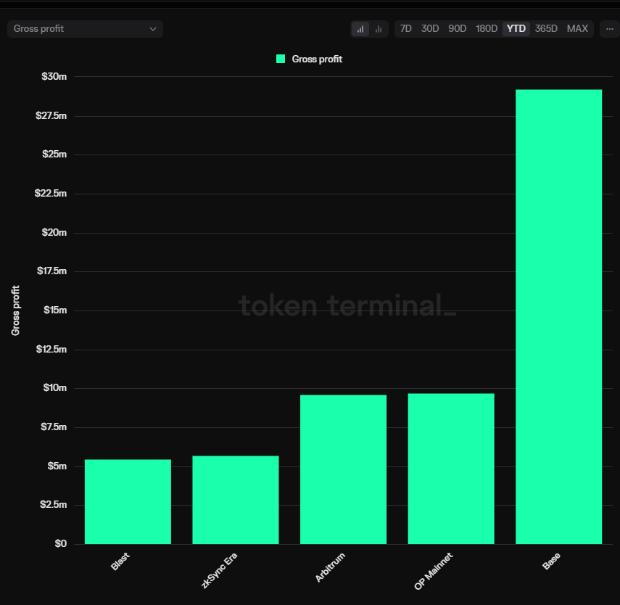Click the $25m y-axis tick label
The image size is (620, 605).
coord(54,155)
